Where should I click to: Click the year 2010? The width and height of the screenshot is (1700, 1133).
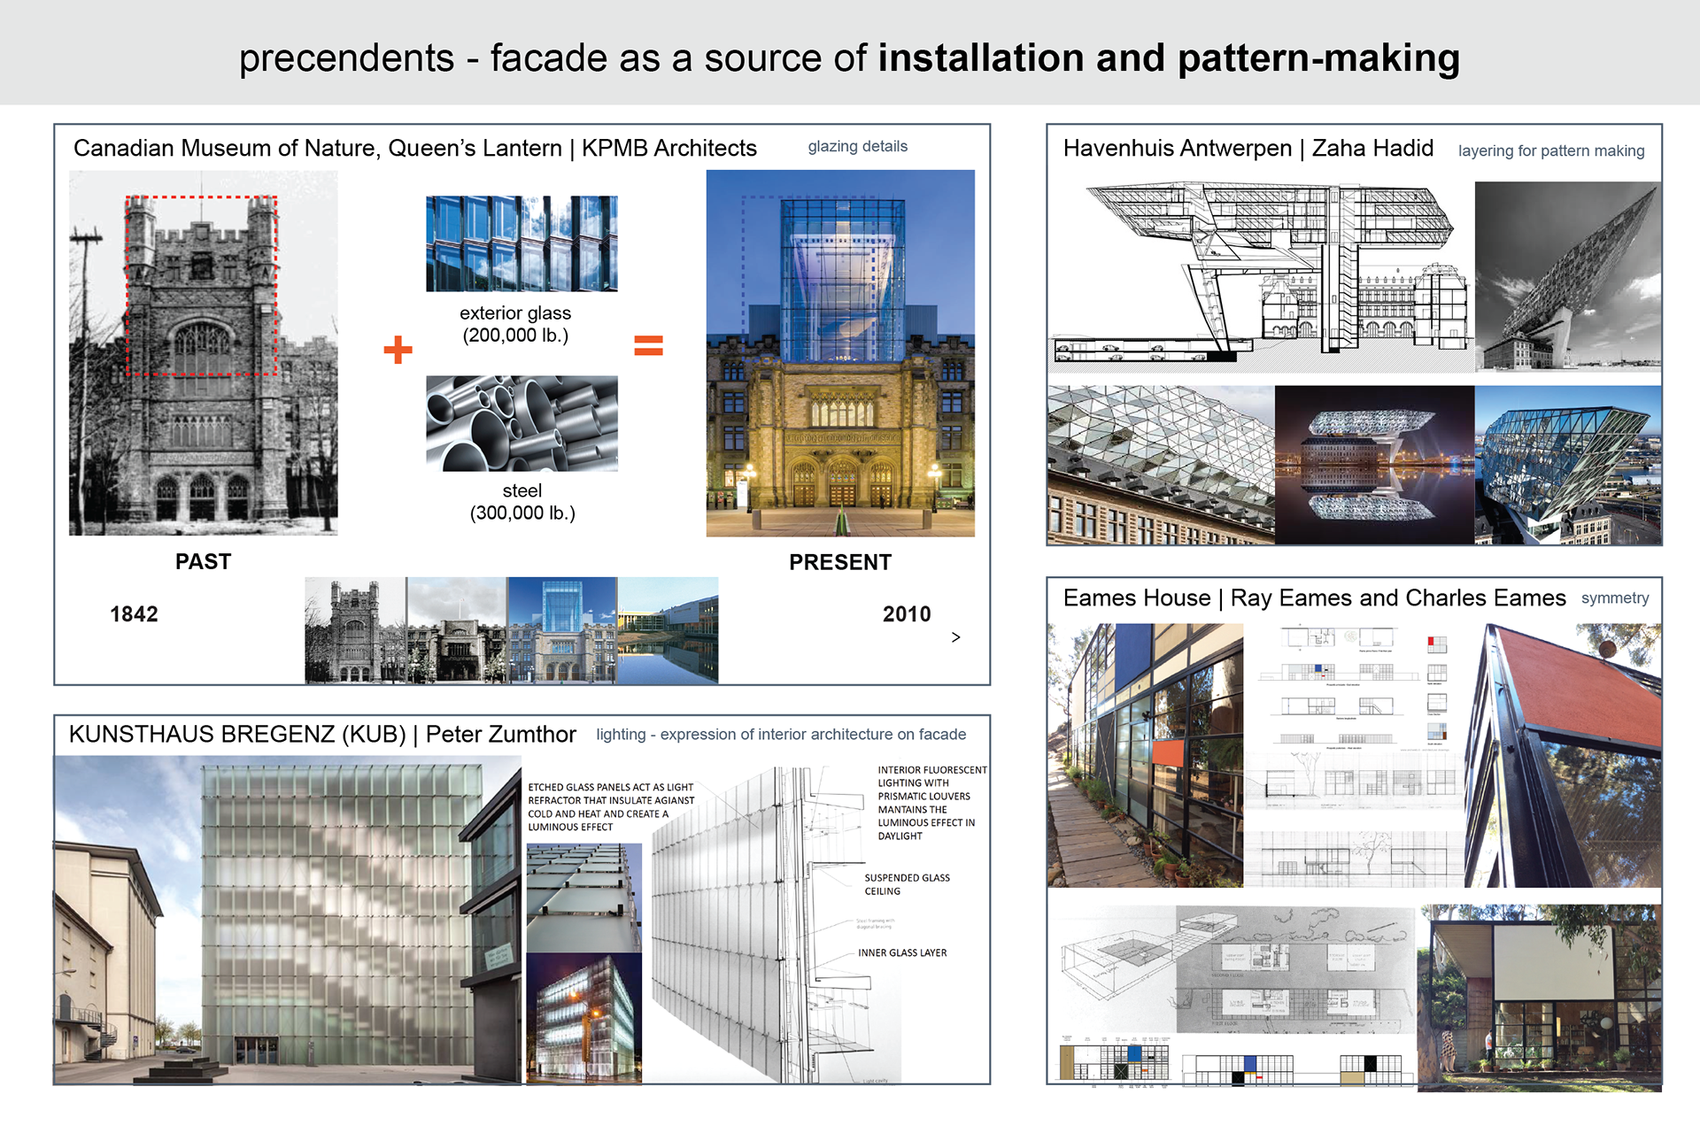click(907, 614)
